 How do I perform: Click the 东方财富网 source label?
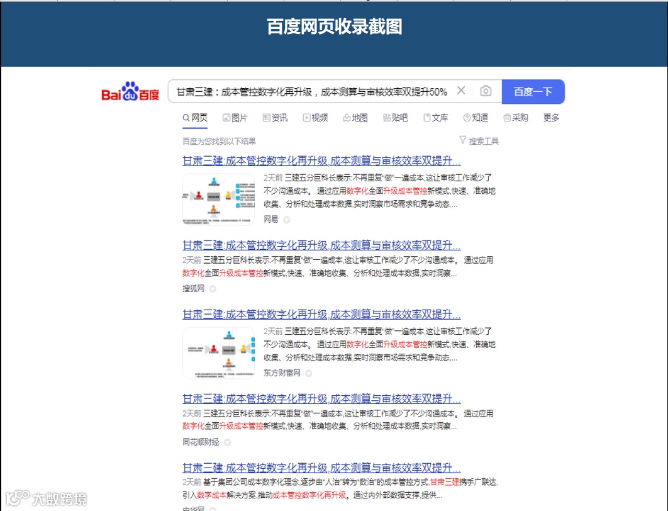click(282, 373)
